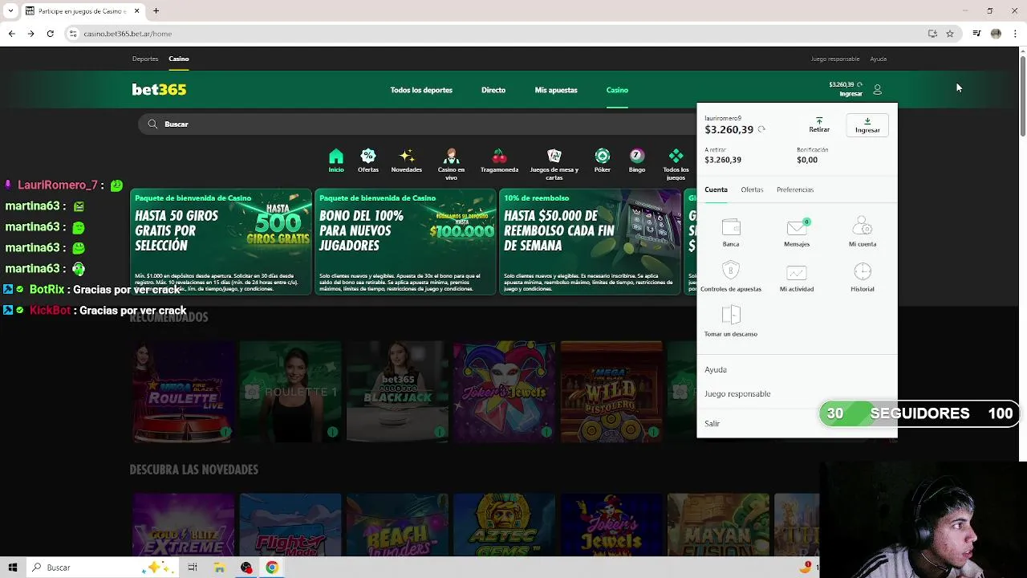Reload the browser page
This screenshot has width=1027, height=578.
click(50, 34)
